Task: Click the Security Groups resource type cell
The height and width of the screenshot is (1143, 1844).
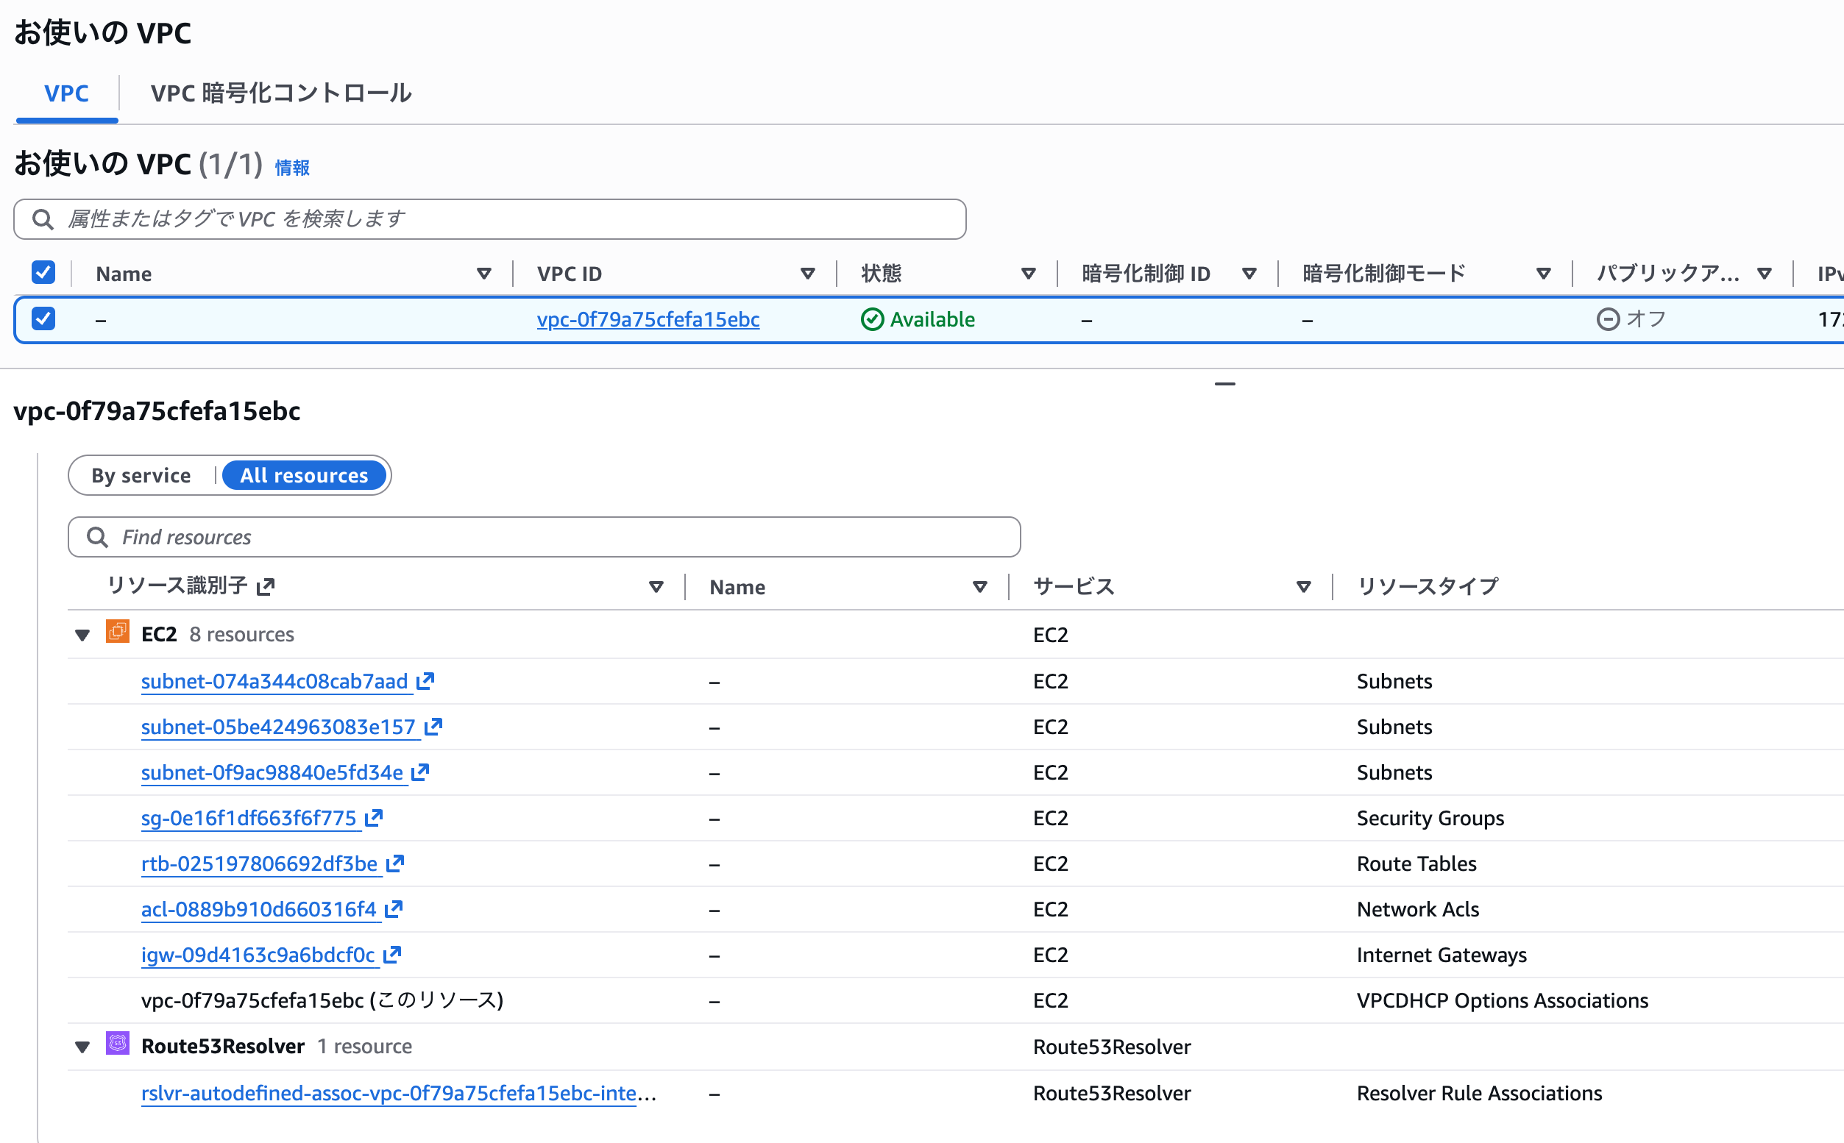Action: click(1430, 818)
